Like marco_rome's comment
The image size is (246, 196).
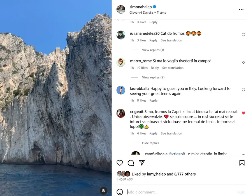coord(243,62)
